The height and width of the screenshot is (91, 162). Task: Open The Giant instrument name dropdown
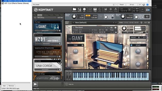(x=79, y=28)
